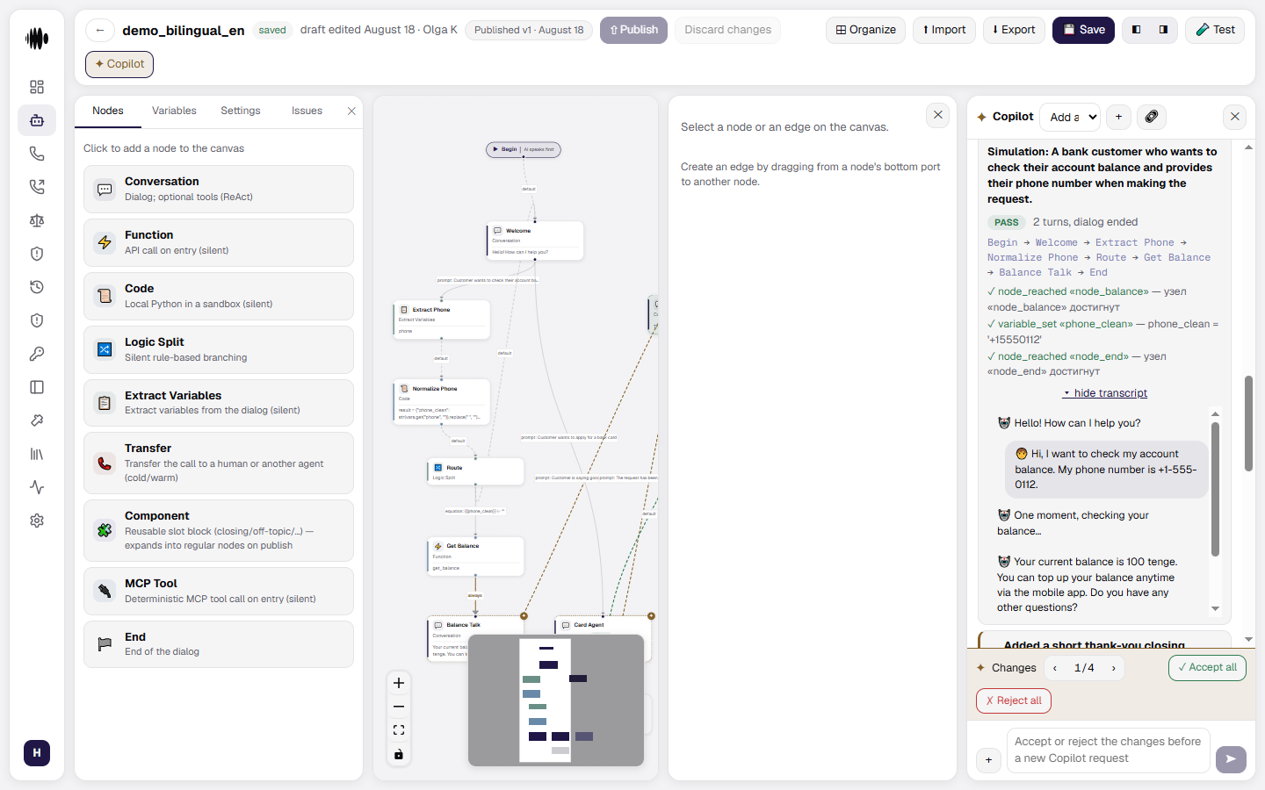Click the Published v1 August 18 badge
Image resolution: width=1265 pixels, height=790 pixels.
coord(529,30)
